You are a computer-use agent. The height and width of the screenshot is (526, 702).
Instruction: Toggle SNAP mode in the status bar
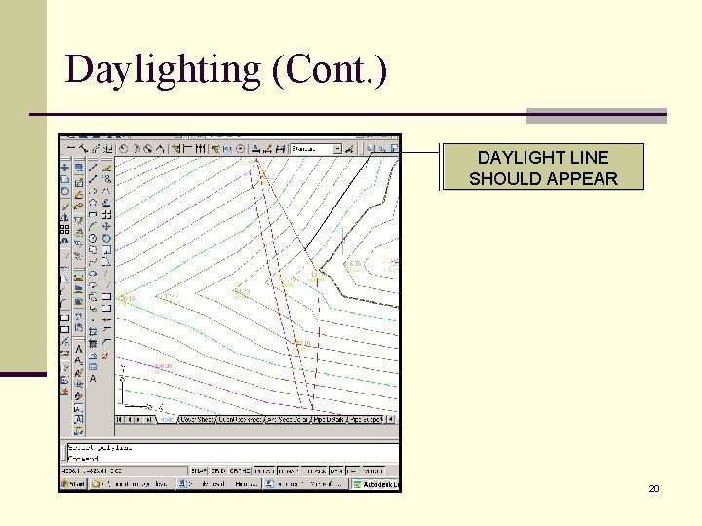coord(199,471)
